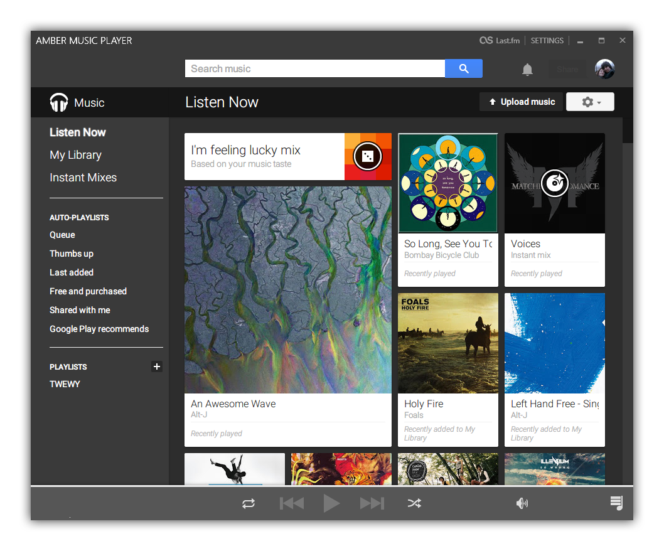The width and height of the screenshot is (664, 551).
Task: Click the volume speaker icon
Action: (522, 503)
